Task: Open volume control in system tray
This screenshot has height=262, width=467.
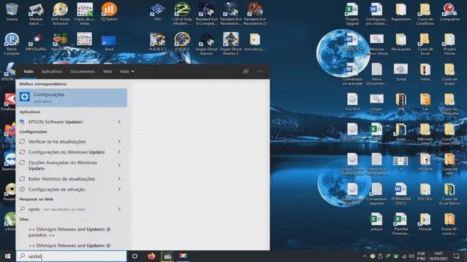Action: point(412,256)
